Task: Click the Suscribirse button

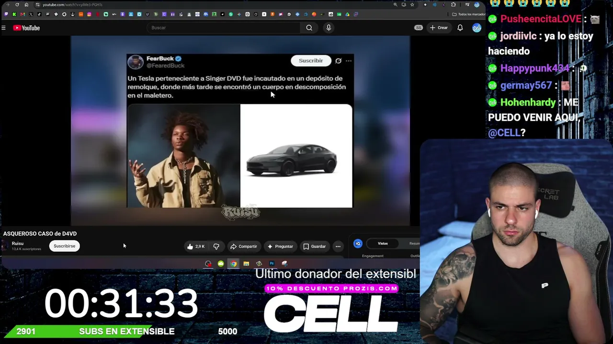Action: coord(64,246)
